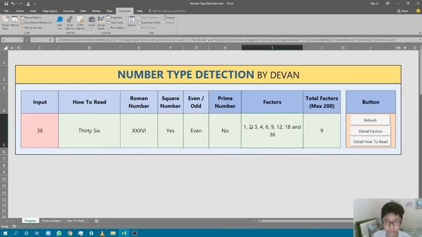Click the Detail Factors button
Viewport: 422px width, 237px height.
click(371, 131)
